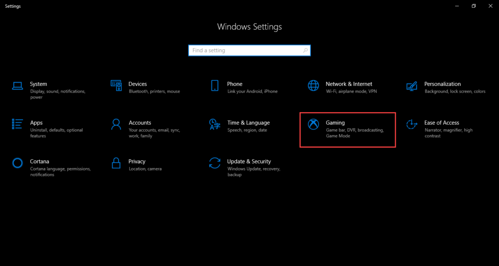Click 'Game bar, DVR, broadcasting' description

click(x=355, y=133)
